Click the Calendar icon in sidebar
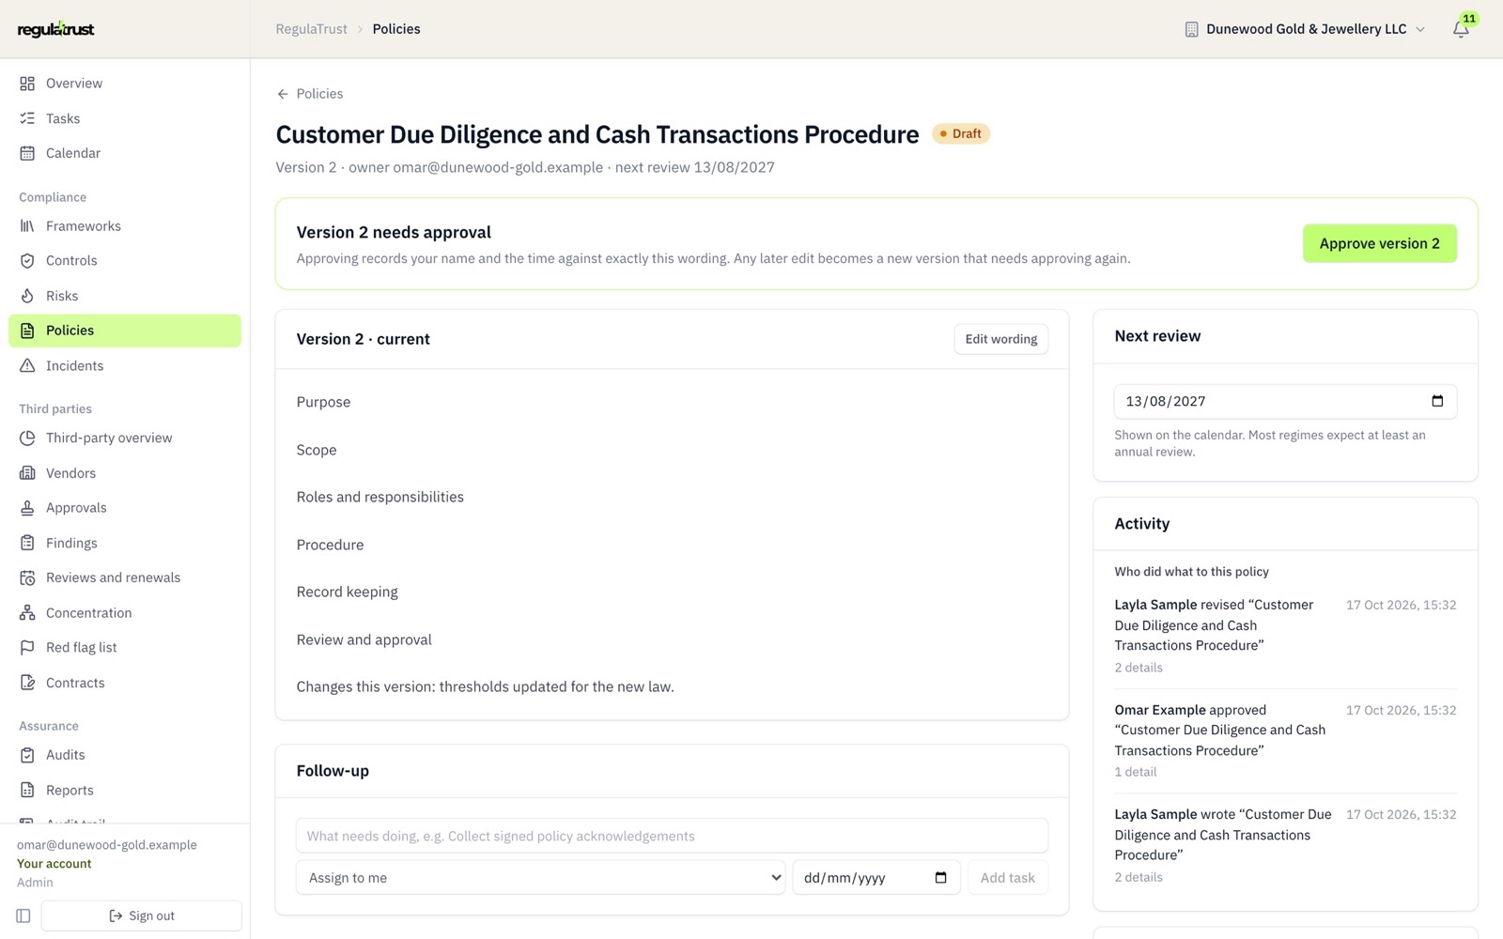 [27, 153]
